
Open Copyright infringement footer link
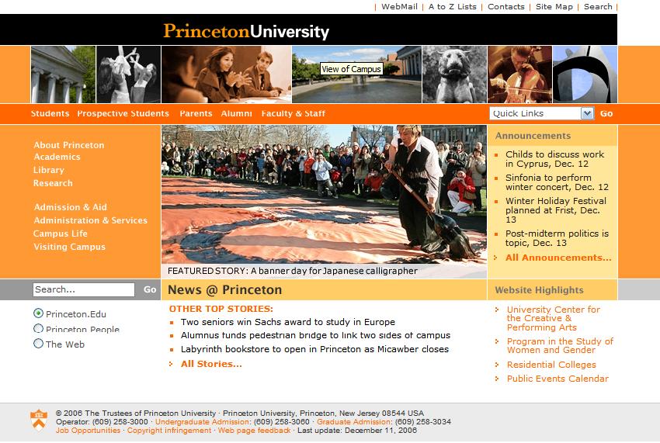[x=169, y=431]
